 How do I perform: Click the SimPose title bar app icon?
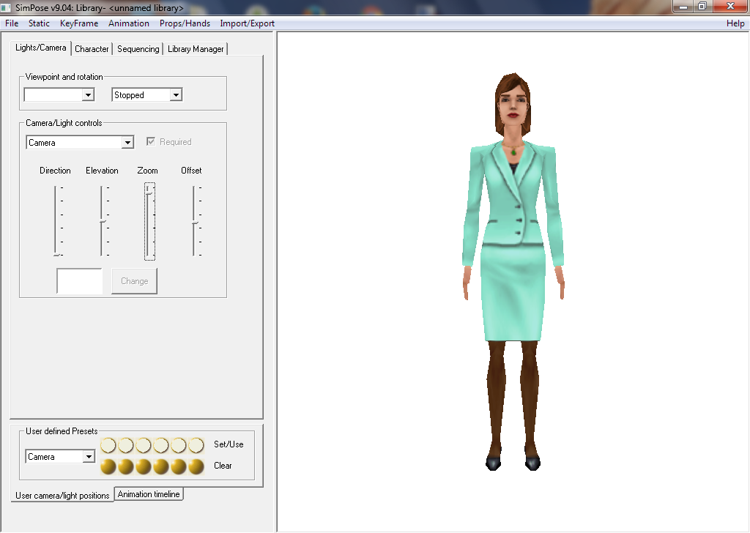7,7
